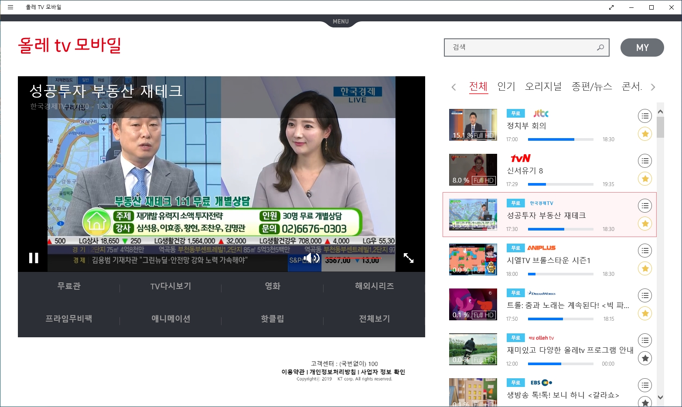The image size is (682, 407).
Task: Click the channel list scrollbar thumb
Action: tap(660, 127)
